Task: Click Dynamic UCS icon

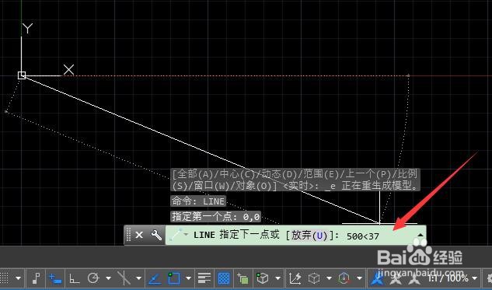Action: pos(295,278)
